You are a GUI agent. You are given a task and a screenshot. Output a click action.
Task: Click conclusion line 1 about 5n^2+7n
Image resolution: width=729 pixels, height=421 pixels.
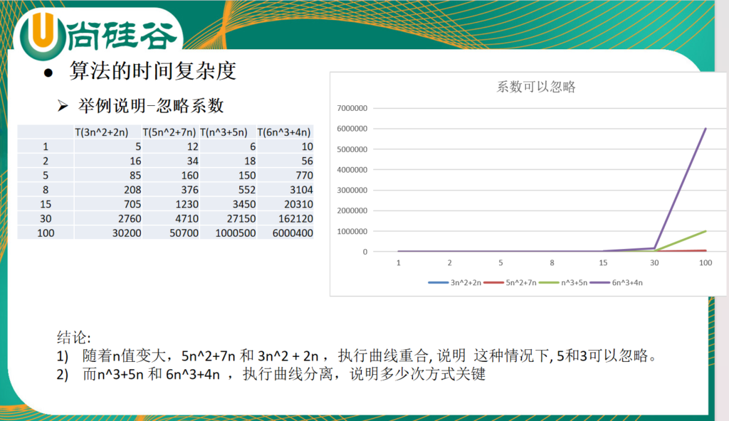pyautogui.click(x=357, y=356)
